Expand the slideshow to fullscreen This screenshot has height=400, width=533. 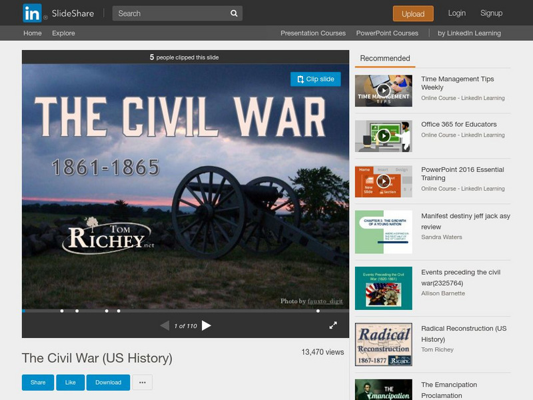click(332, 325)
